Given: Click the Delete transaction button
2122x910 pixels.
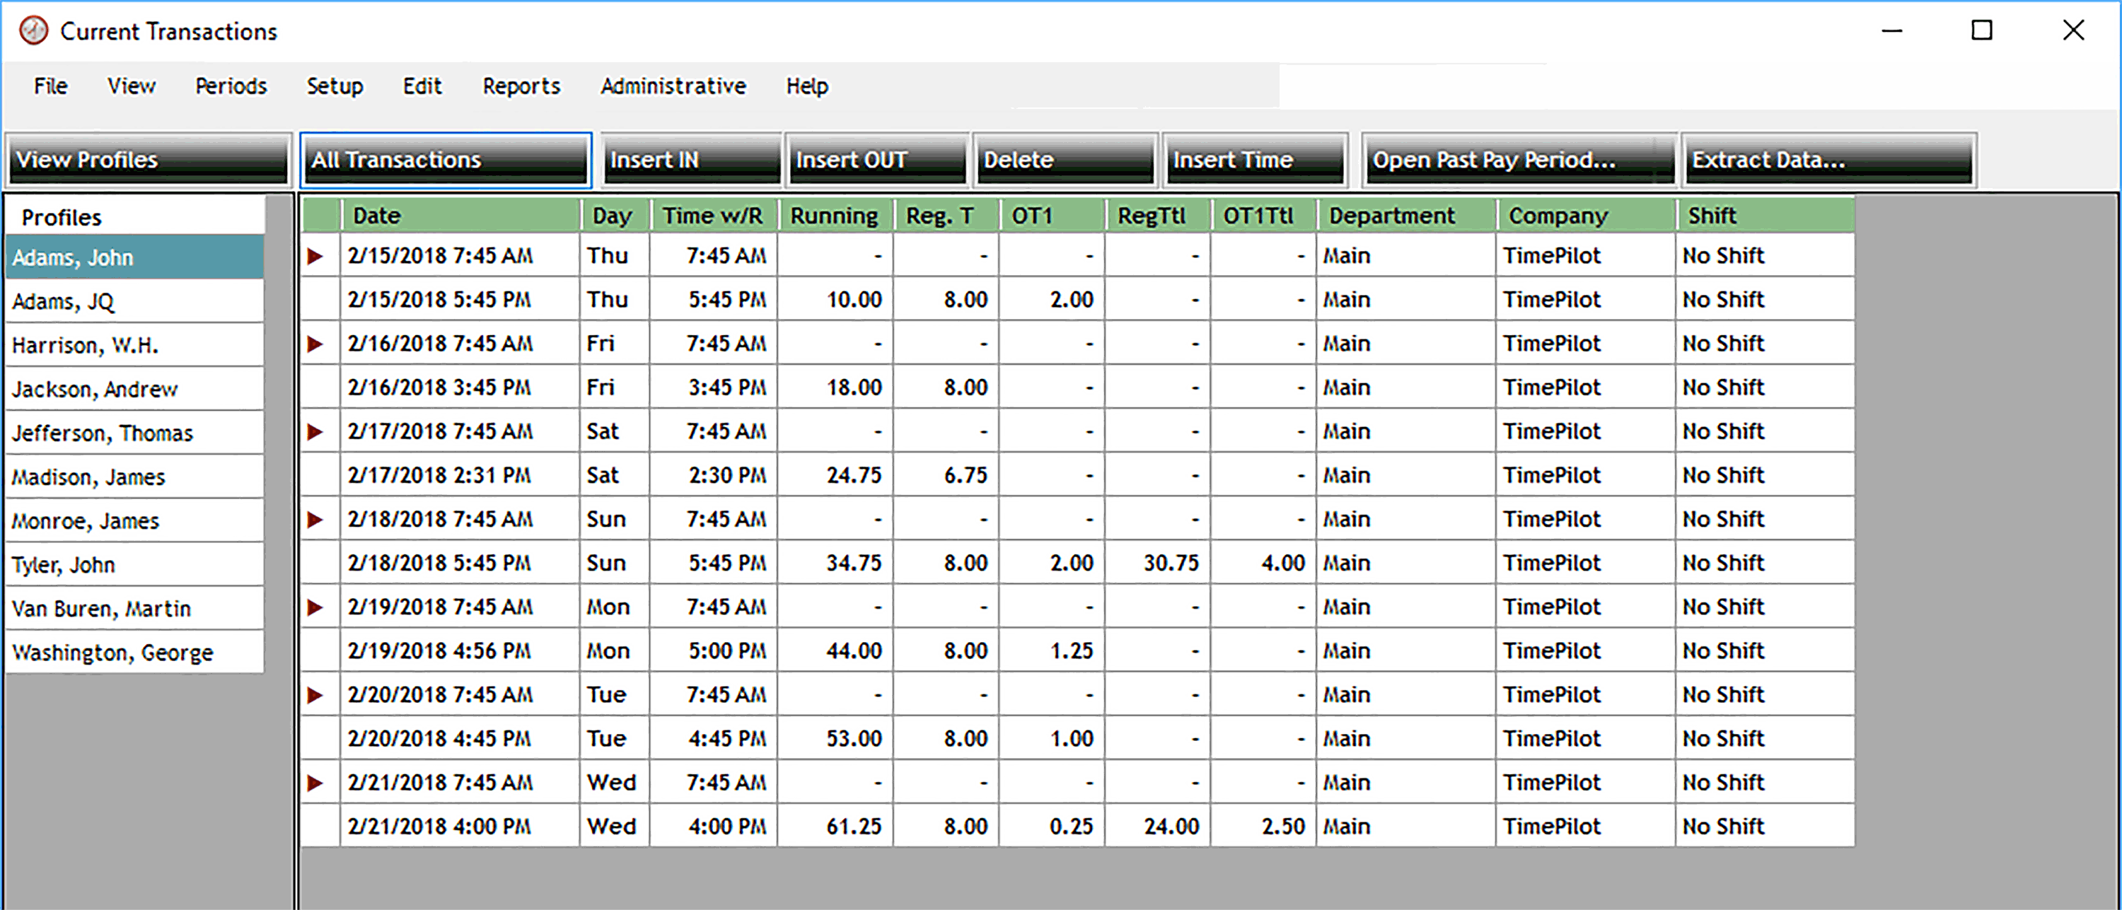Looking at the screenshot, I should point(1065,160).
